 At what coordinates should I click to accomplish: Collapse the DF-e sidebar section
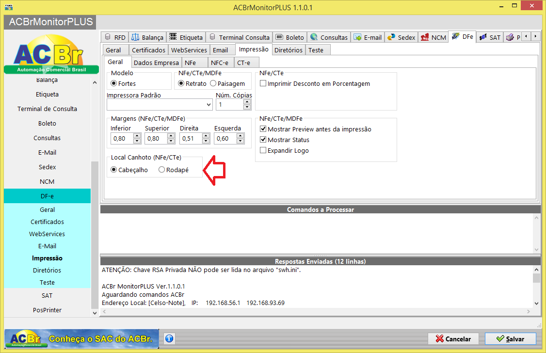pos(48,196)
